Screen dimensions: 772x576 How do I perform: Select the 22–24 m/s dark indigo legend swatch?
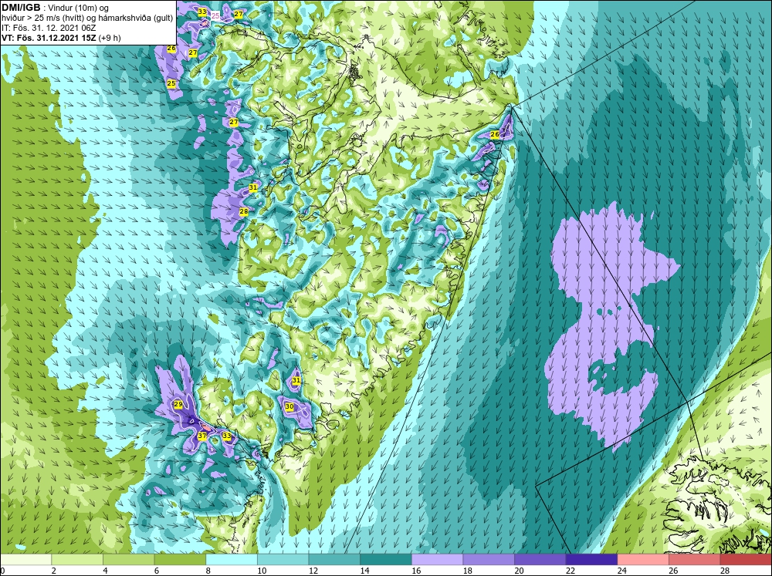[x=591, y=559]
